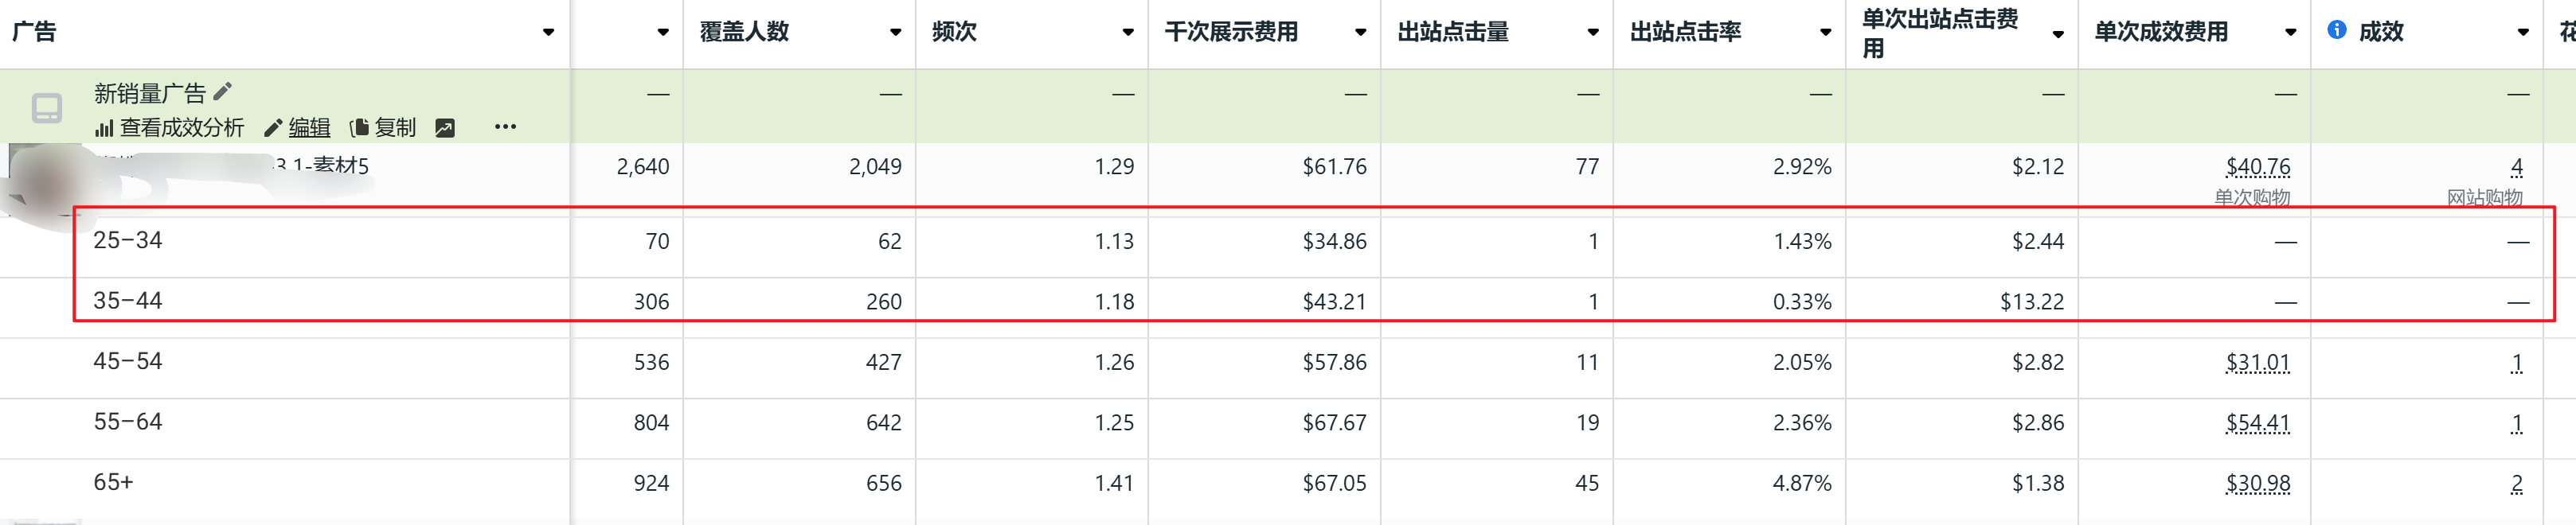Click the bar chart icon for 查看成效分析
The image size is (2576, 525).
click(104, 128)
